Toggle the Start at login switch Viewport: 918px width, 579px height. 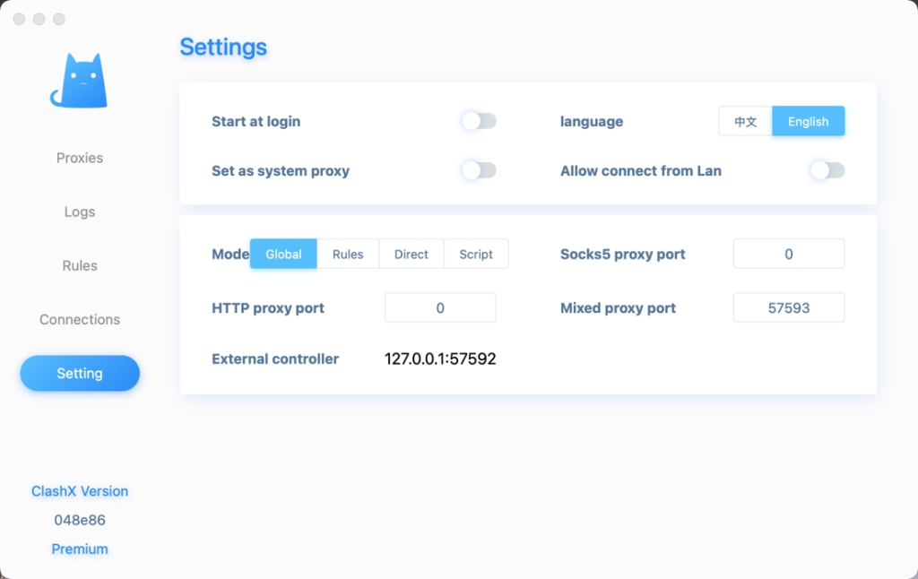coord(479,121)
